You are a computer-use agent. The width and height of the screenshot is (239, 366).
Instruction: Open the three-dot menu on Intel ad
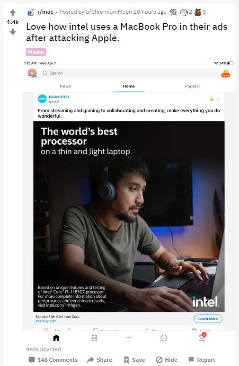point(218,99)
